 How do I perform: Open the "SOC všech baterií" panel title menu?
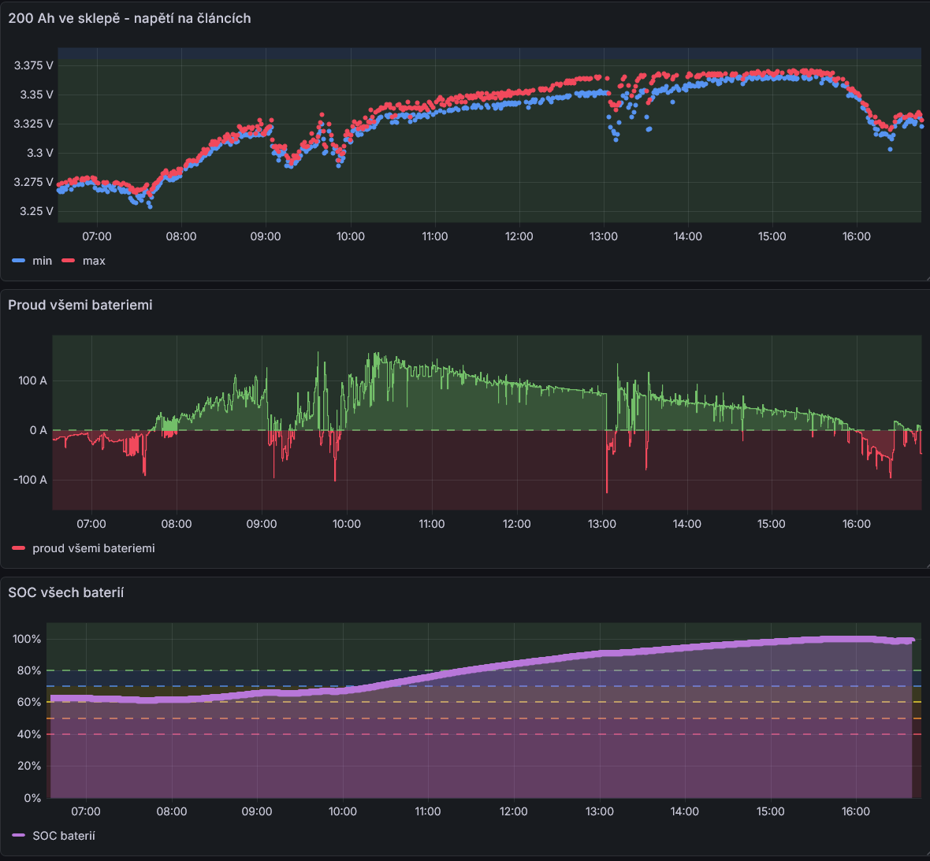coord(66,592)
